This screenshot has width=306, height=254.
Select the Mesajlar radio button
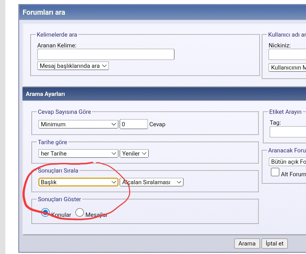click(x=80, y=213)
